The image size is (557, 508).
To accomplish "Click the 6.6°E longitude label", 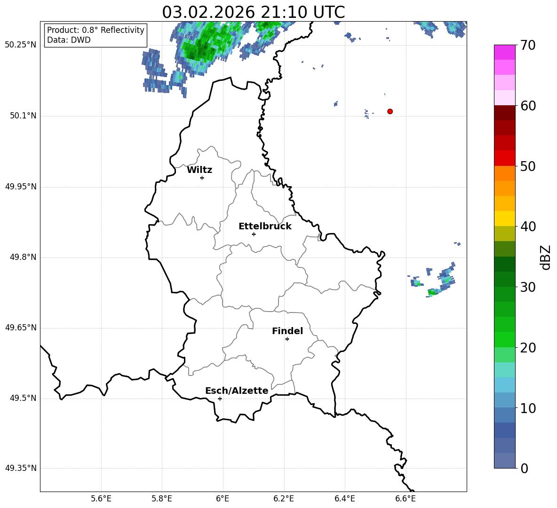I will click(406, 499).
